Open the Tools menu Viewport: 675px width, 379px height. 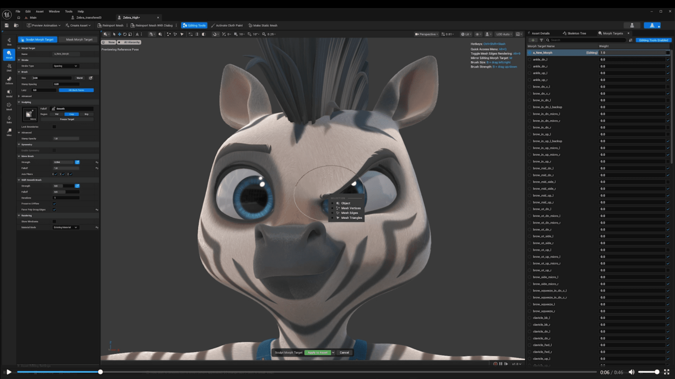[69, 11]
